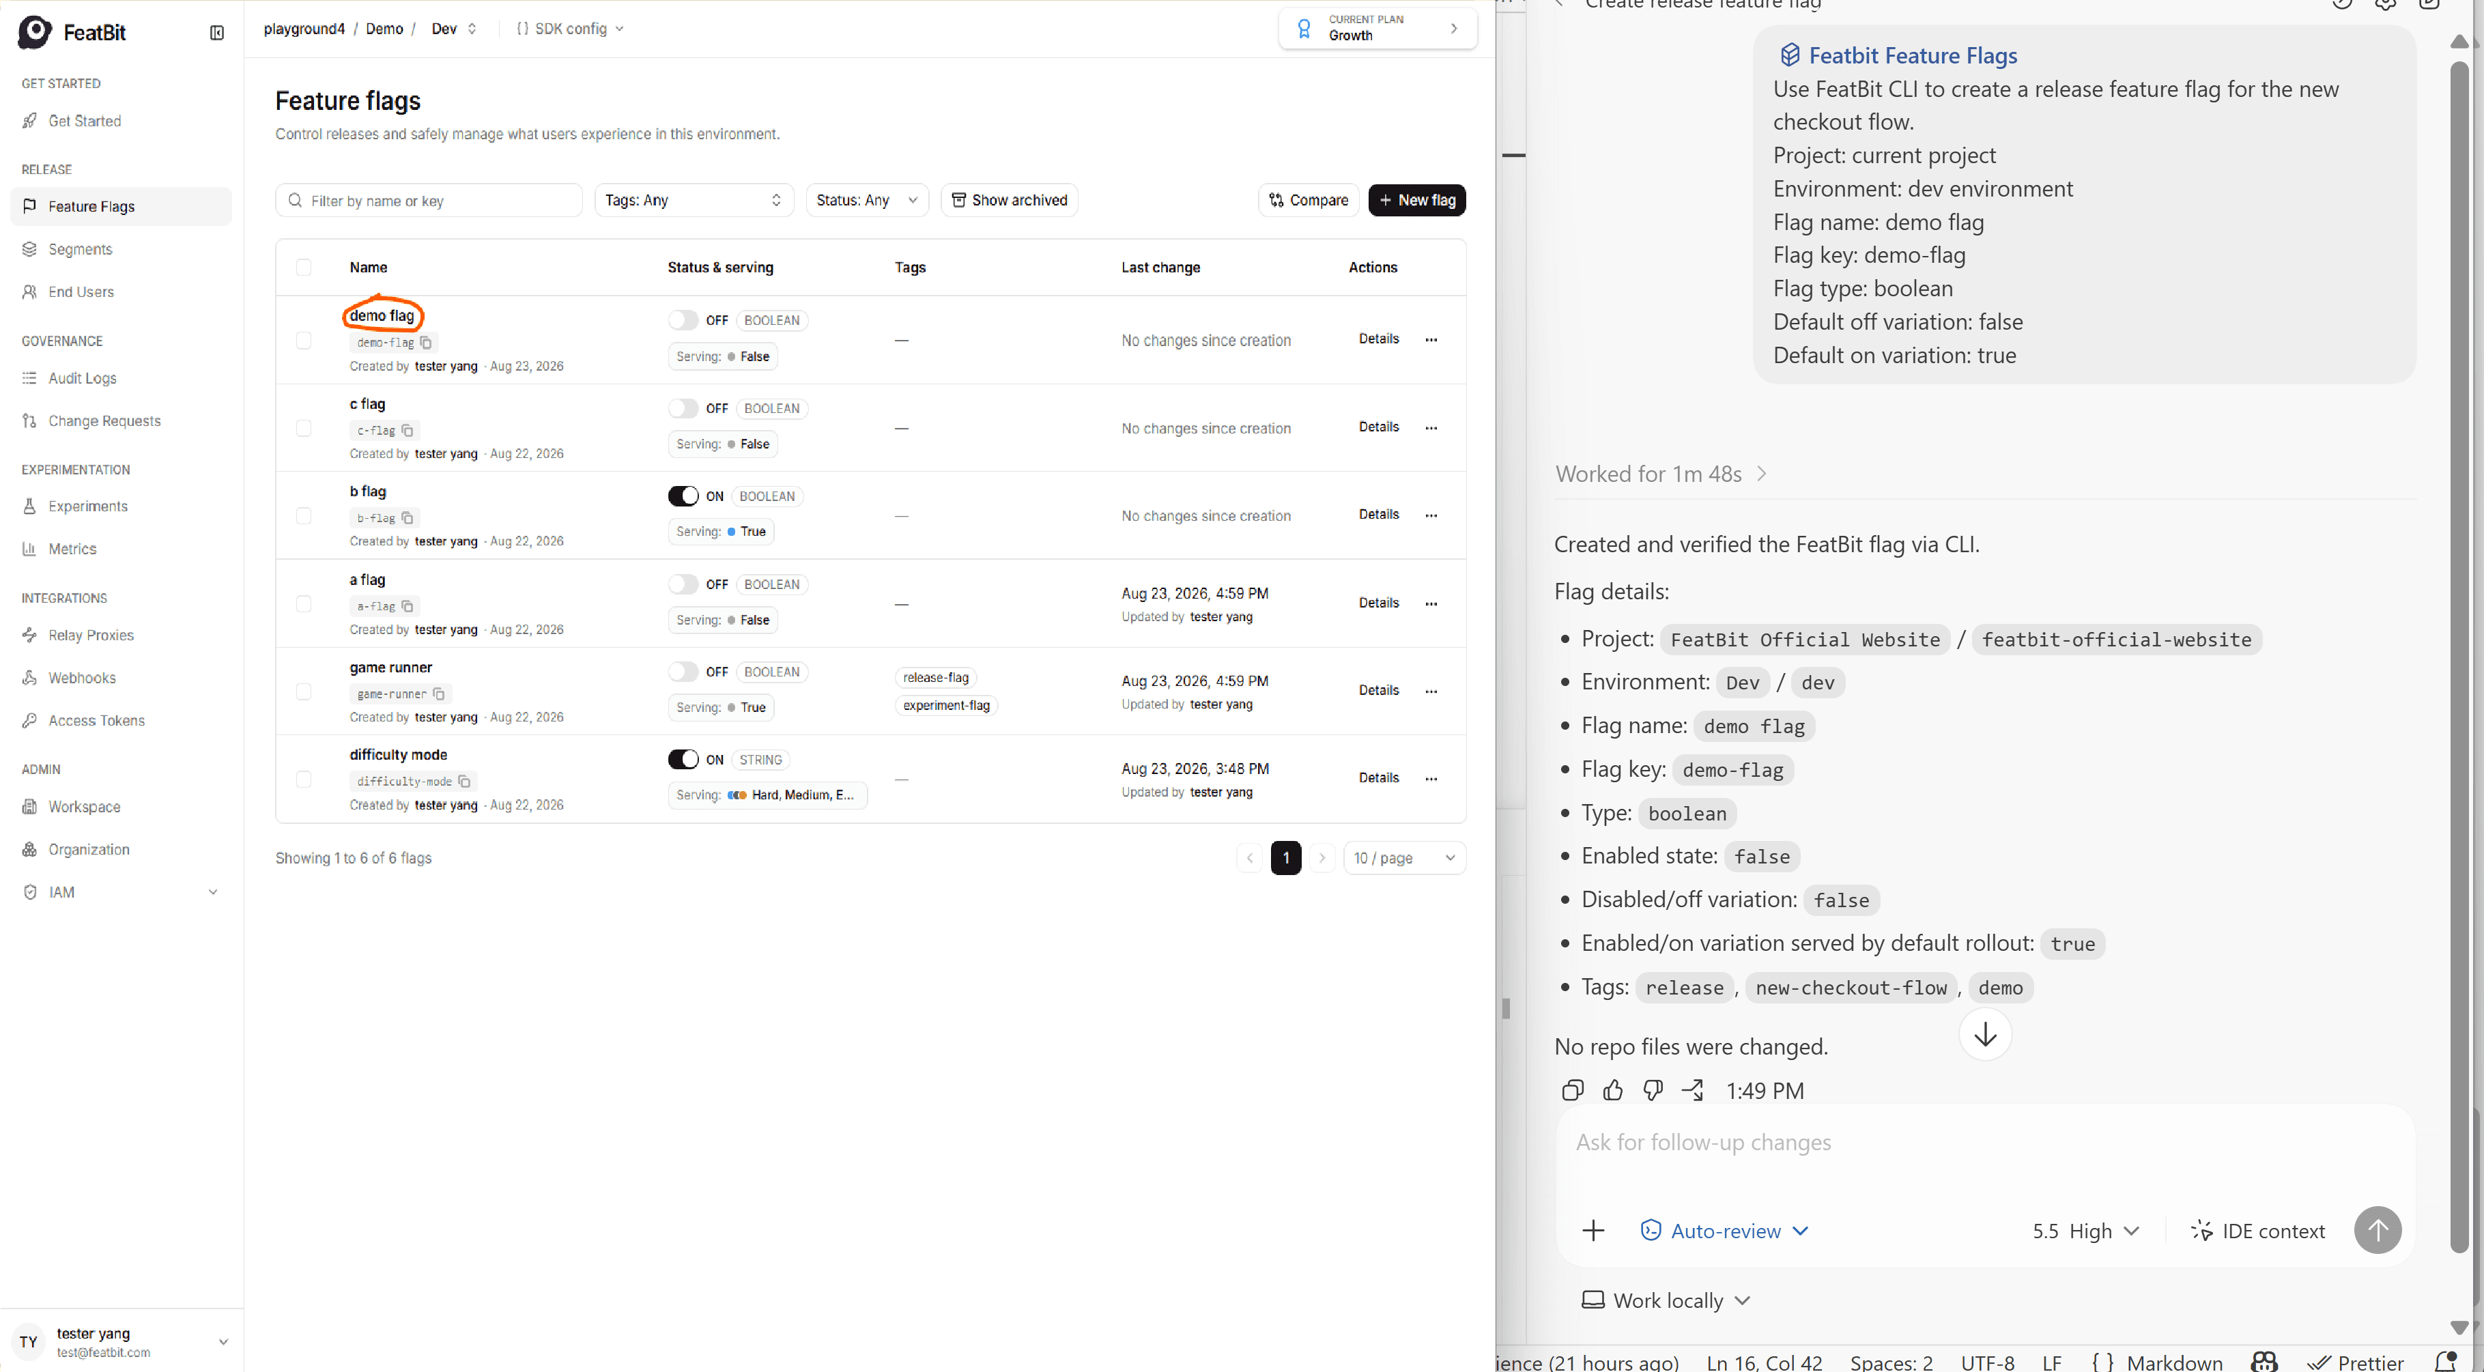Give thumbs down to the response
Image resolution: width=2484 pixels, height=1372 pixels.
1653,1091
